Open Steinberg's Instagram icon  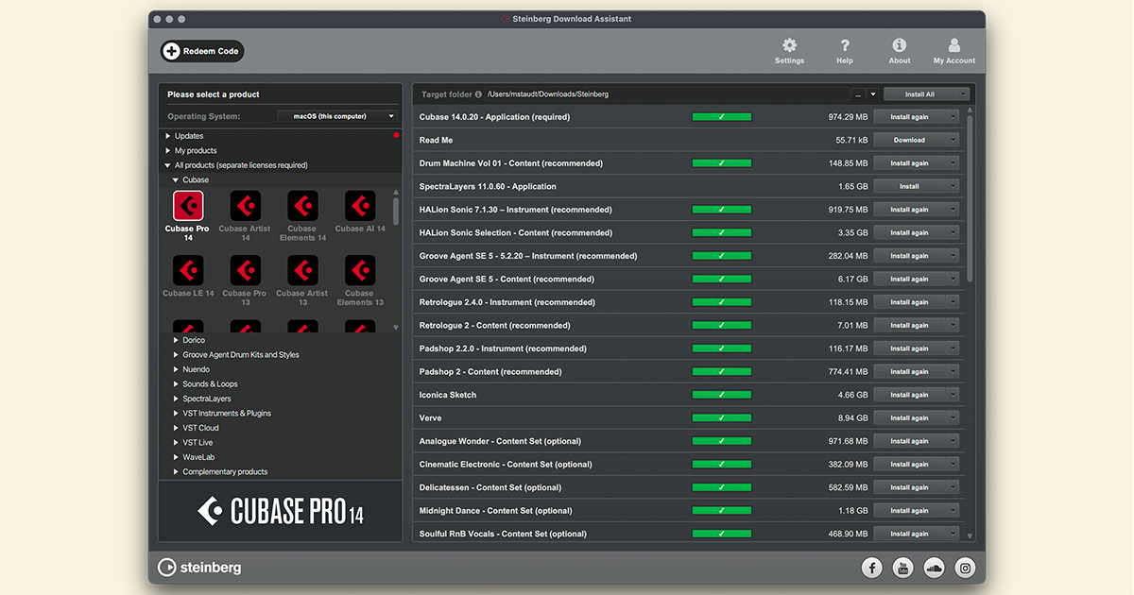click(x=965, y=568)
